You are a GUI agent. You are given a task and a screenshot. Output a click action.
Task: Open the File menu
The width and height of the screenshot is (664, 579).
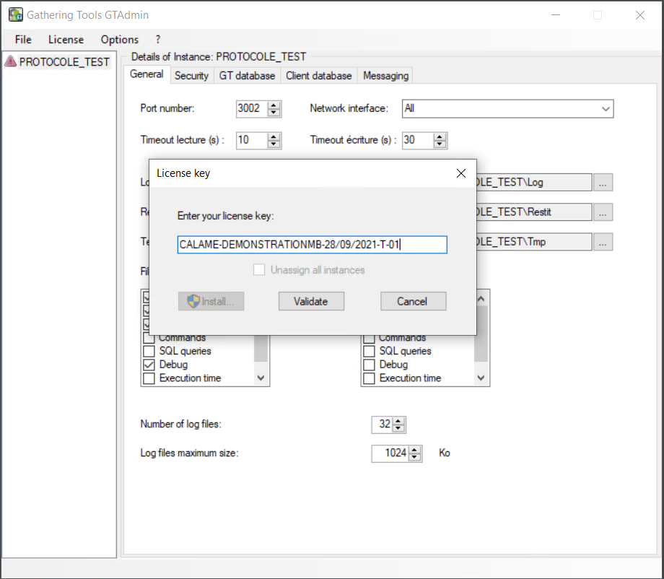coord(23,40)
